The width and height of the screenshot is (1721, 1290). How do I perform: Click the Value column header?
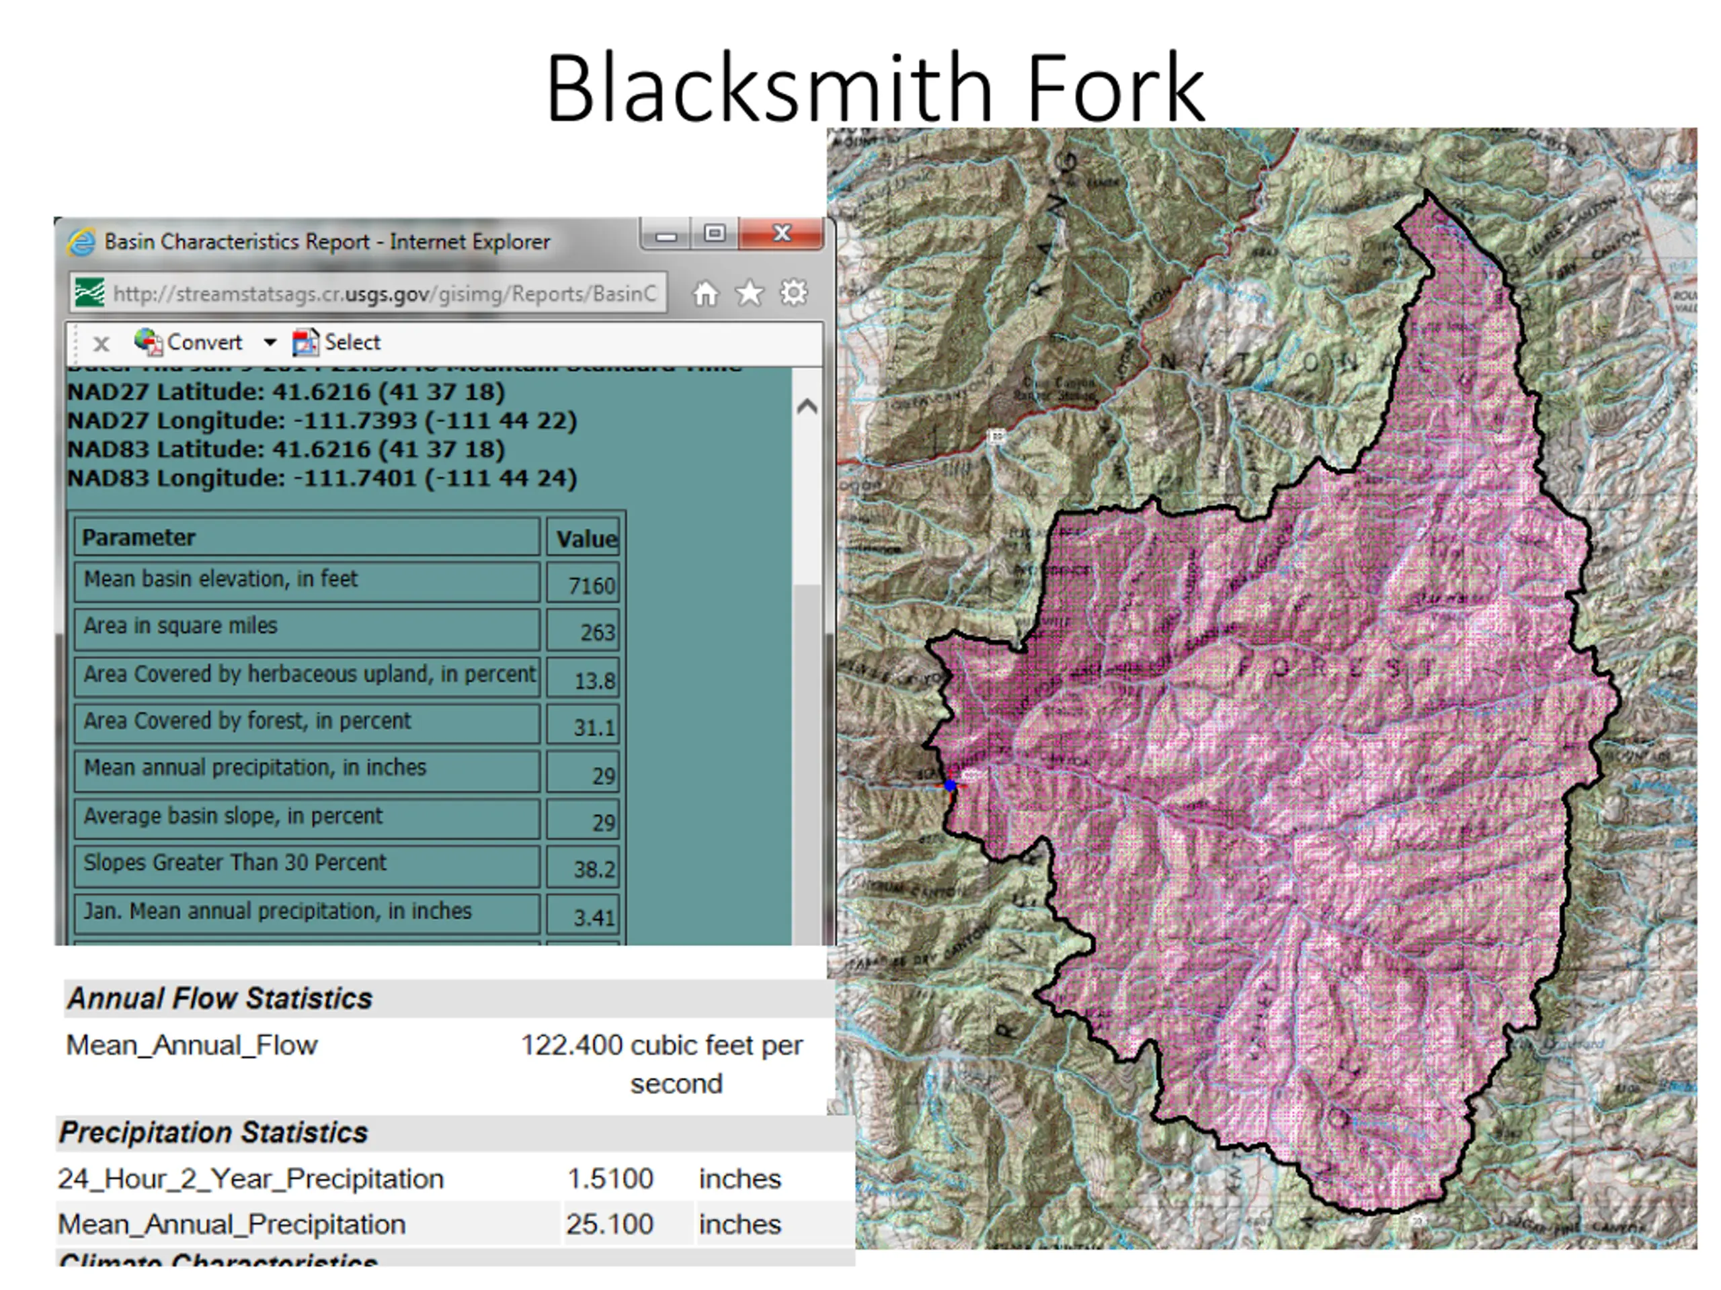point(585,538)
